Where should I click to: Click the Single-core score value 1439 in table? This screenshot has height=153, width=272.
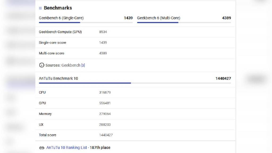tap(103, 42)
